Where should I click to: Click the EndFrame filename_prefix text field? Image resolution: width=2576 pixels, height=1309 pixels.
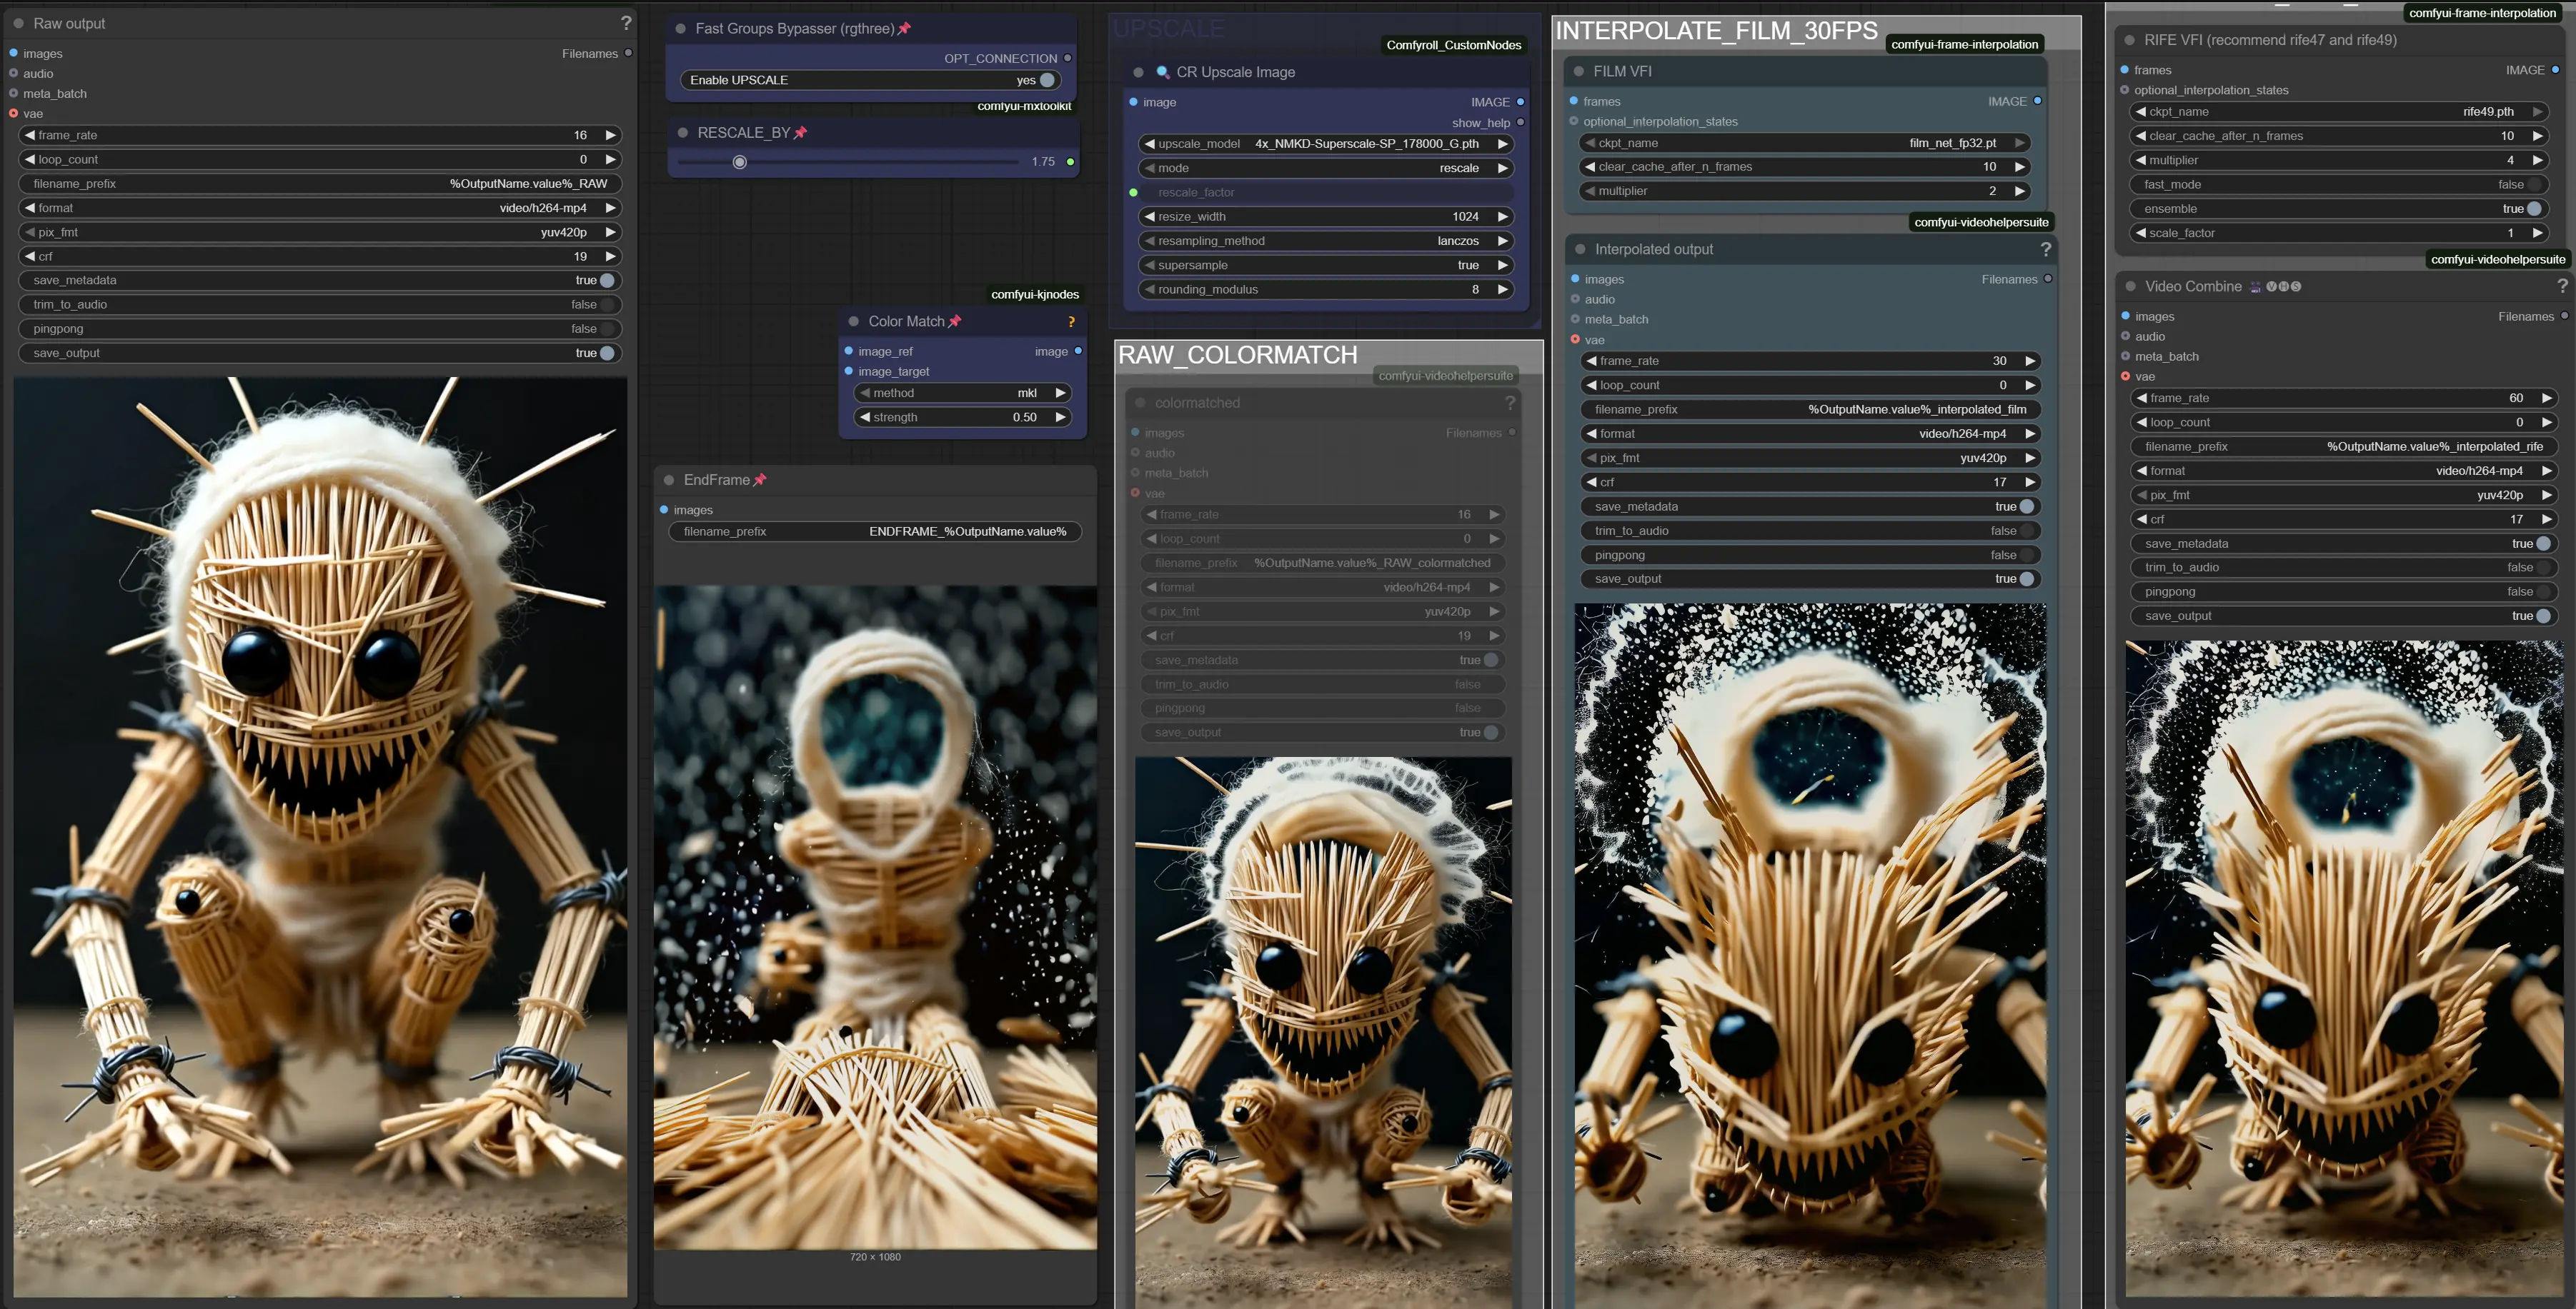point(875,531)
